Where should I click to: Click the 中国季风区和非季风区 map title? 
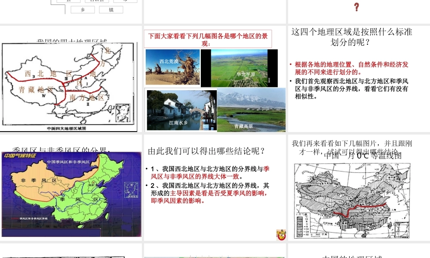tap(68, 162)
